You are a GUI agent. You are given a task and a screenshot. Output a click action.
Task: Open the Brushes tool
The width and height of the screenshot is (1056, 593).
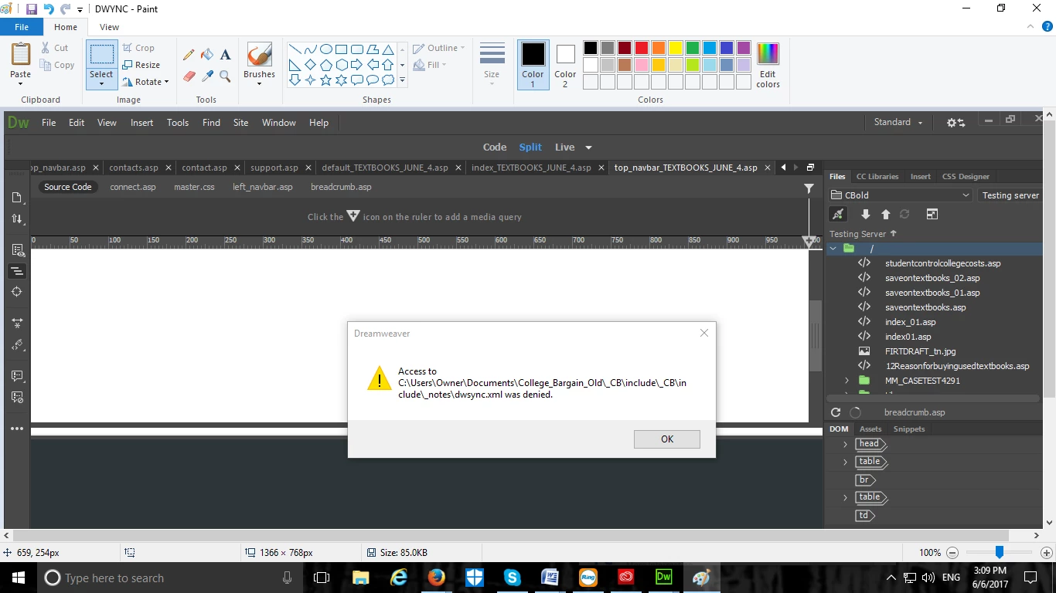(259, 63)
